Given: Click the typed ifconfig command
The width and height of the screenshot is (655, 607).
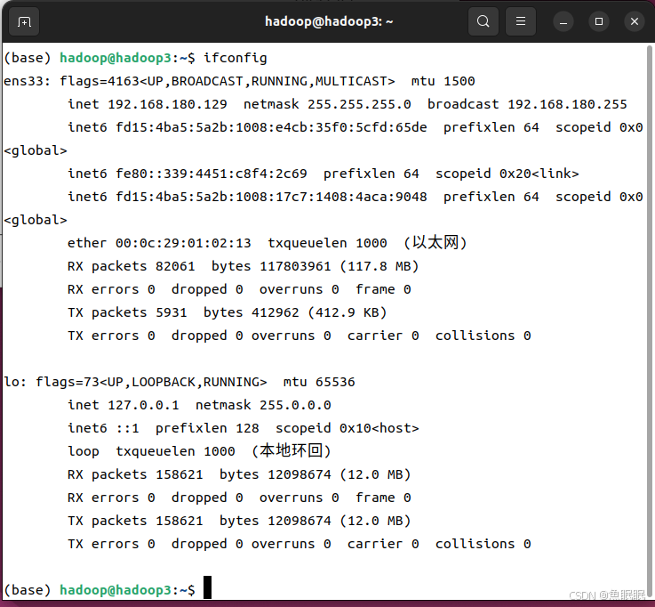Looking at the screenshot, I should [236, 58].
